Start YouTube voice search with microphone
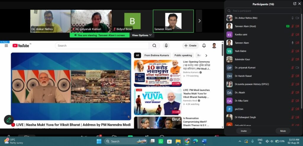 (x=166, y=46)
